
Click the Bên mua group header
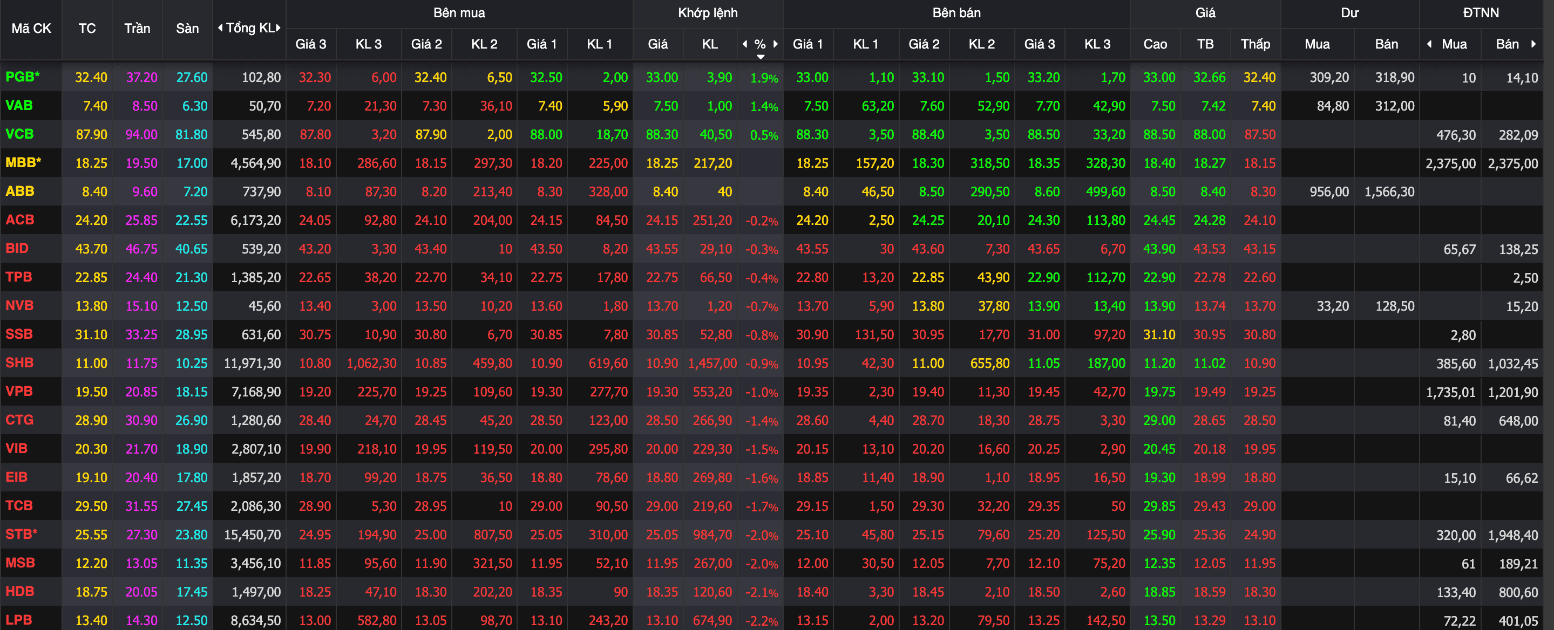point(459,12)
